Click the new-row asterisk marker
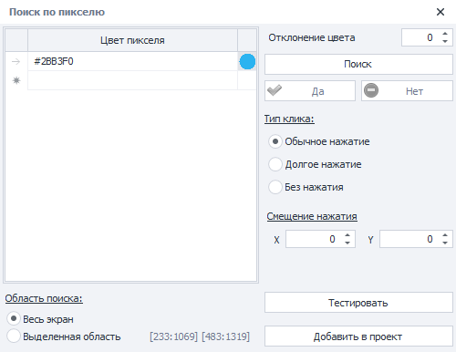 [16, 80]
